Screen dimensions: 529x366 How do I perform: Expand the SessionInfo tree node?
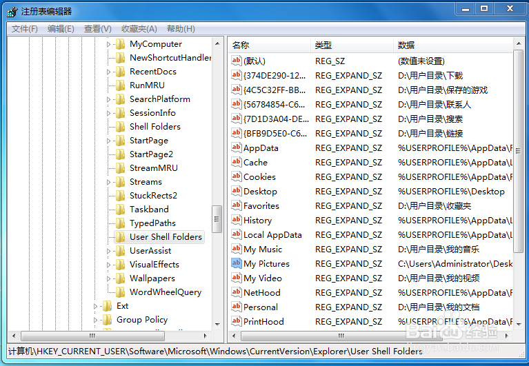tap(108, 113)
